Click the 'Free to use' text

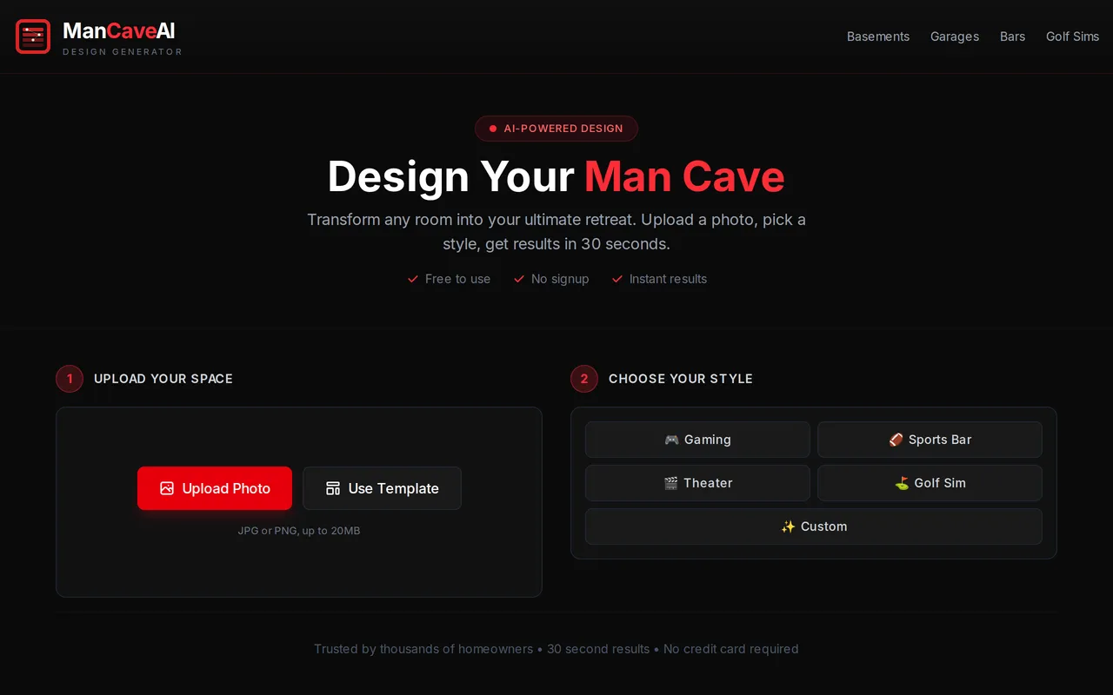pyautogui.click(x=458, y=279)
